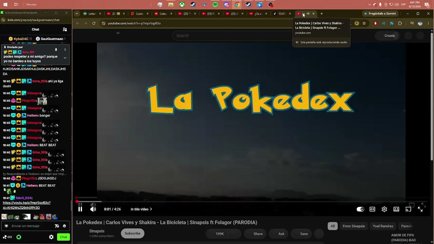Enter fullscreen mode in the player

click(420, 209)
